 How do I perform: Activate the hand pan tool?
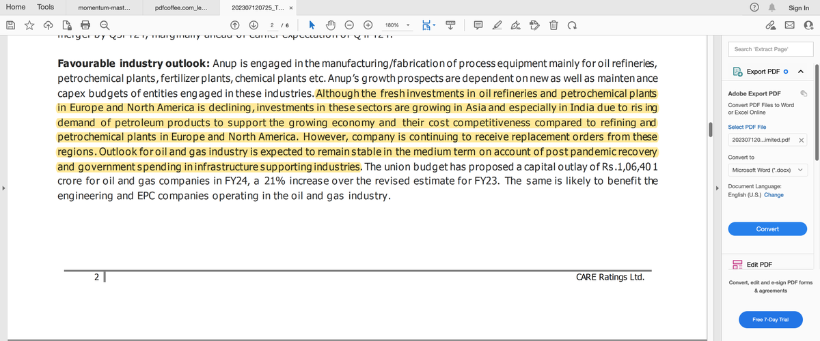pos(330,25)
